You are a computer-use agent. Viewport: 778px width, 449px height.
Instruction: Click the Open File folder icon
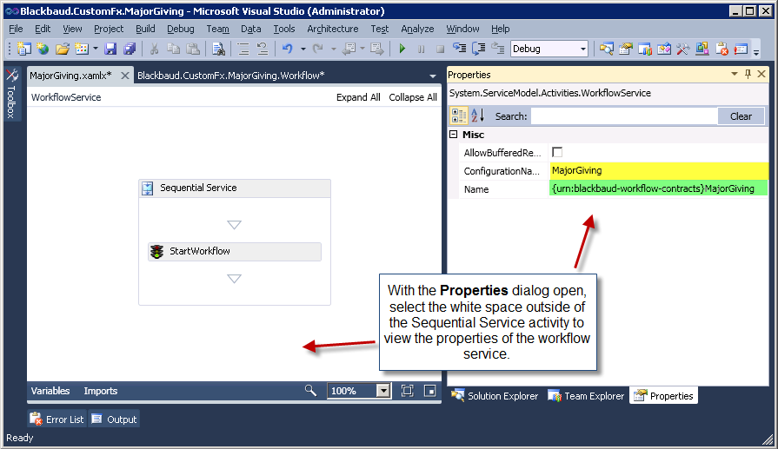coord(62,50)
